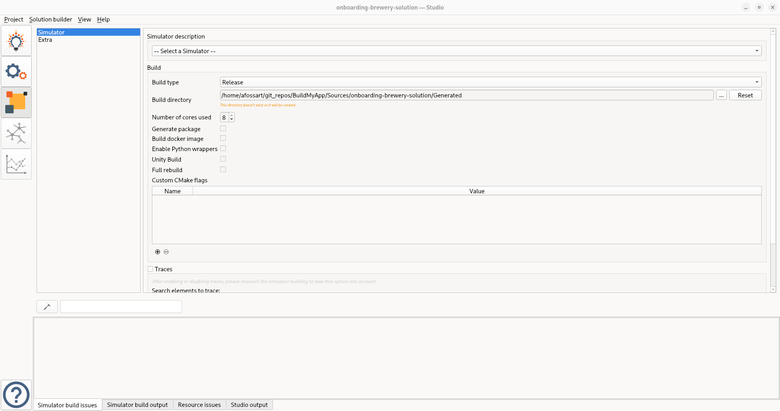
Task: Click the hammer build icon button
Action: [x=47, y=307]
